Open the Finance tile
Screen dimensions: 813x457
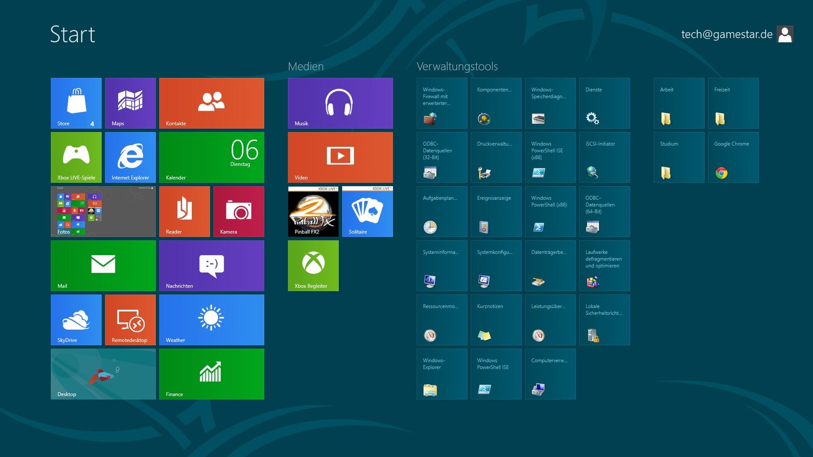[212, 374]
